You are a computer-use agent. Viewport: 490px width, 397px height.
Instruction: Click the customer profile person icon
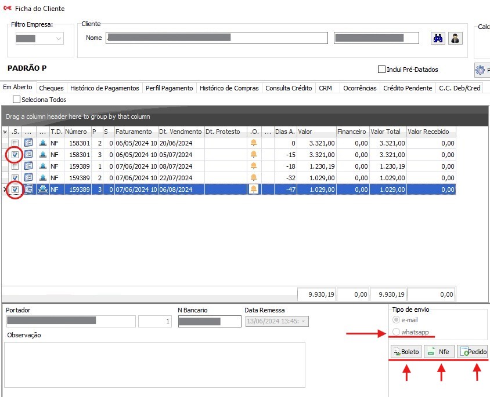tap(455, 38)
